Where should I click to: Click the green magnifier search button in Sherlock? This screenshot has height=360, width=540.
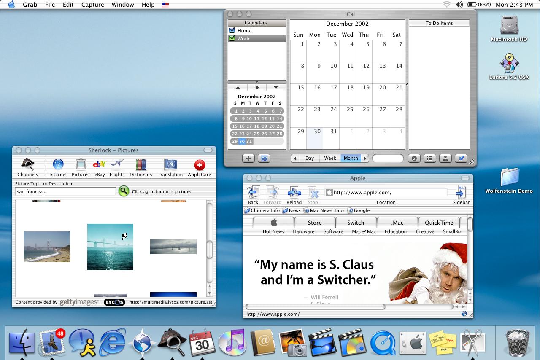(124, 191)
